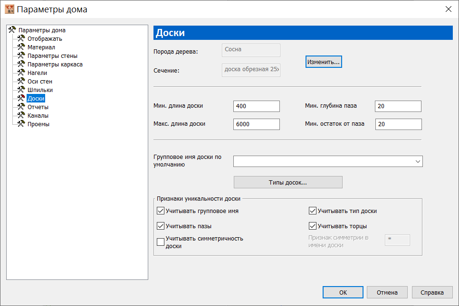The image size is (459, 306).
Task: Click the hammer icon next to Отображать
Action: point(21,38)
